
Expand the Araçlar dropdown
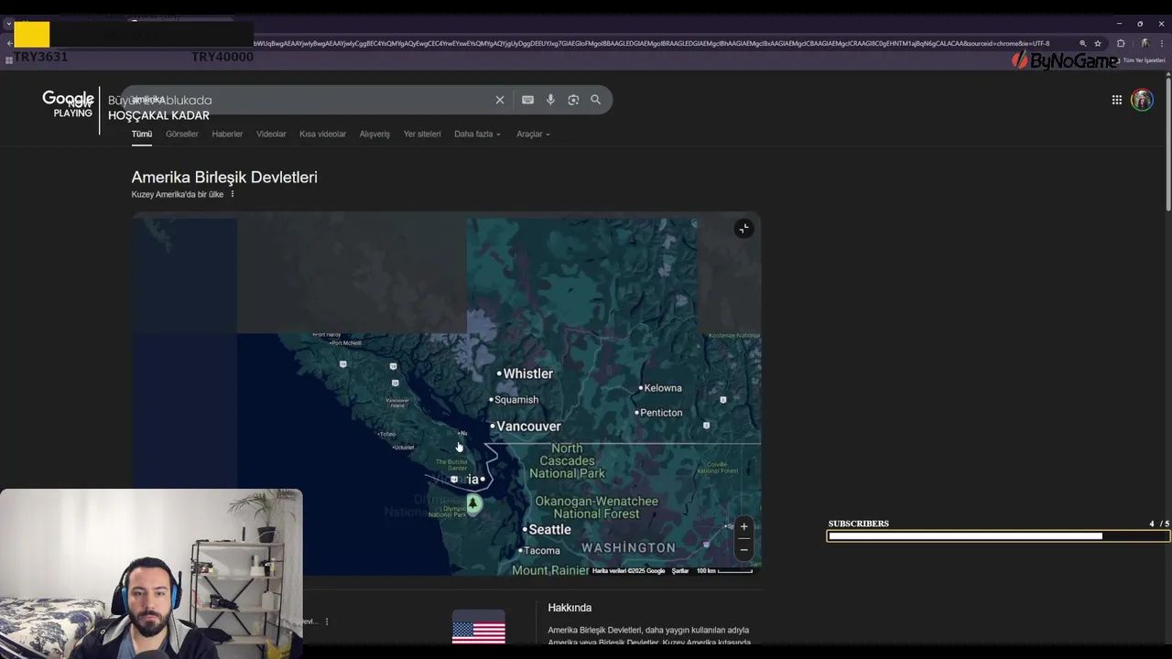tap(533, 134)
